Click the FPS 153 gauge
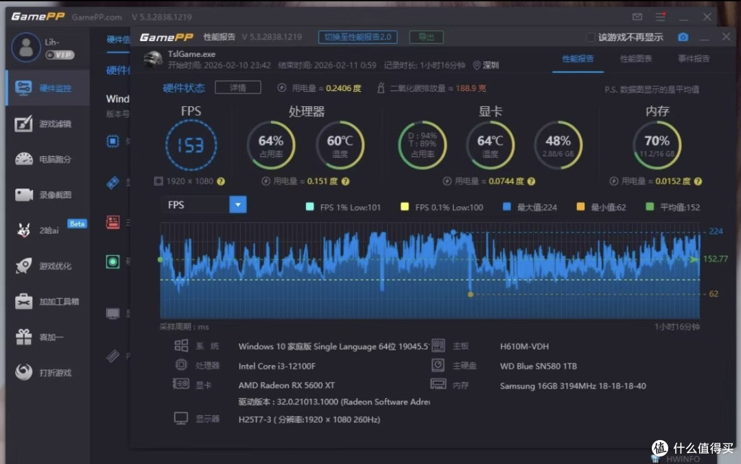This screenshot has width=741, height=464. pyautogui.click(x=191, y=145)
